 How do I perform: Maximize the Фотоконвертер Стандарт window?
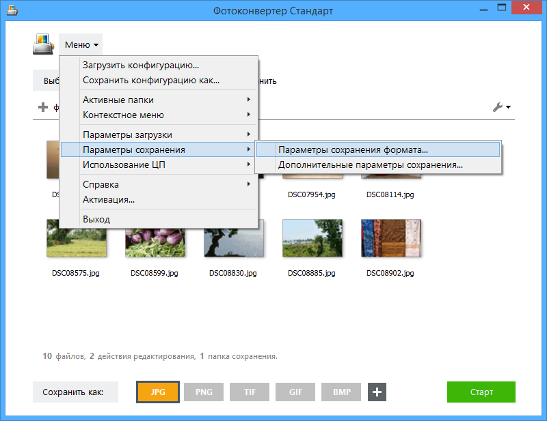coord(502,8)
